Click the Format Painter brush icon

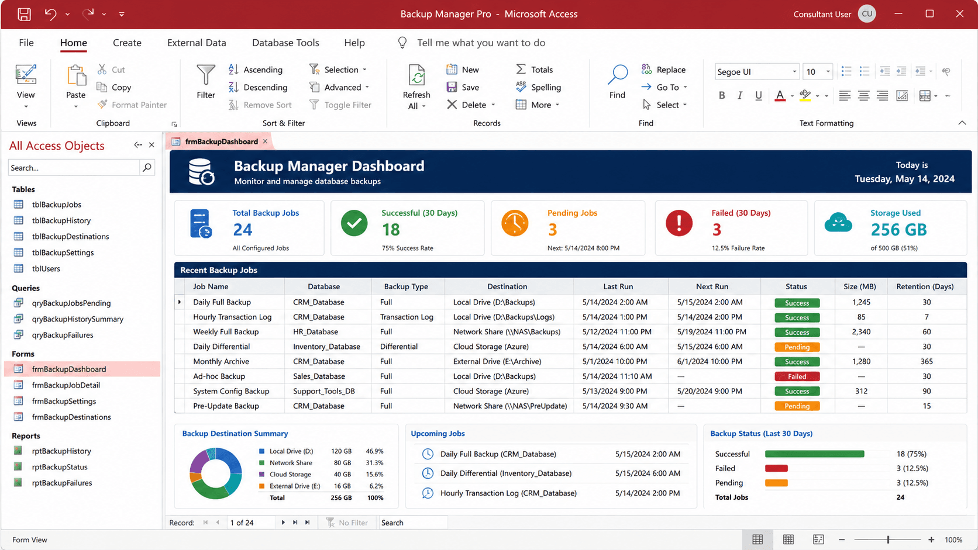(102, 105)
